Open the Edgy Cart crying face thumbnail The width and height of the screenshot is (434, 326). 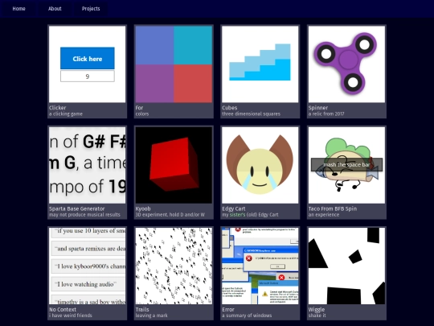[x=260, y=165]
